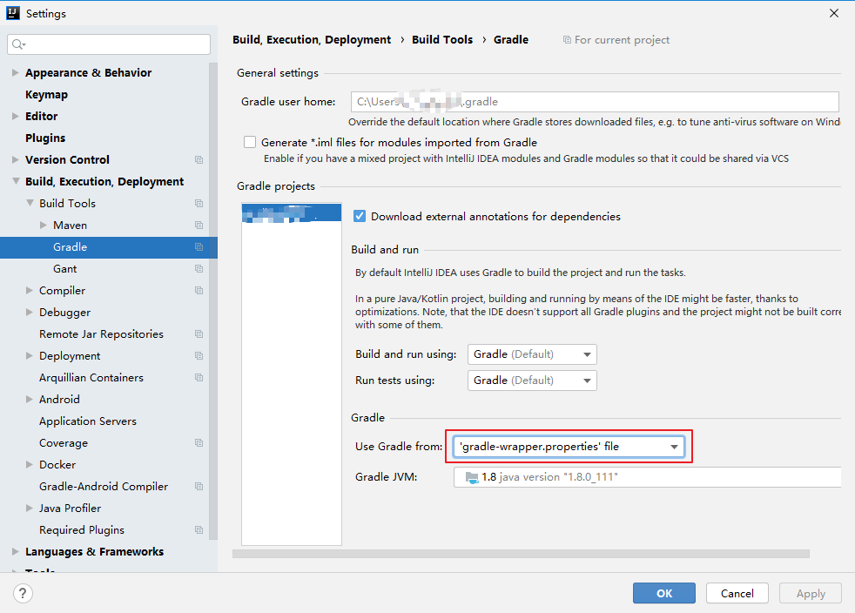Expand Languages & Frameworks section arrow
Image resolution: width=855 pixels, height=613 pixels.
16,552
